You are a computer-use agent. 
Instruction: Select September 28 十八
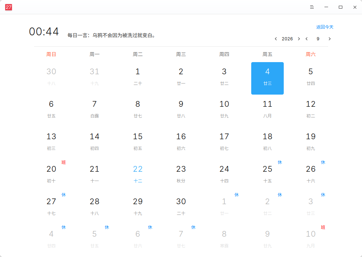(x=94, y=208)
